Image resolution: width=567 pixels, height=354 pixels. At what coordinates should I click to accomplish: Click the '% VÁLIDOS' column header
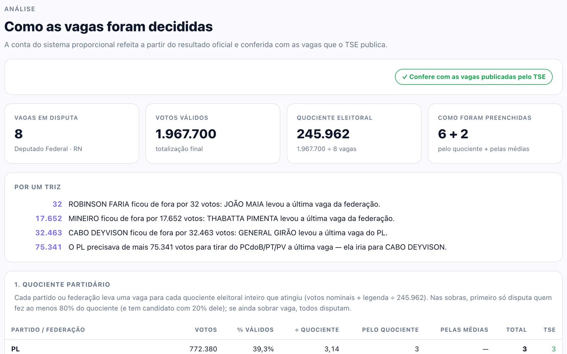pos(255,330)
